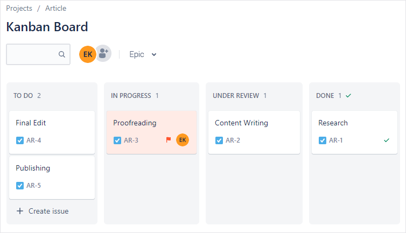
Task: Open the Article breadcrumb link
Action: point(56,9)
